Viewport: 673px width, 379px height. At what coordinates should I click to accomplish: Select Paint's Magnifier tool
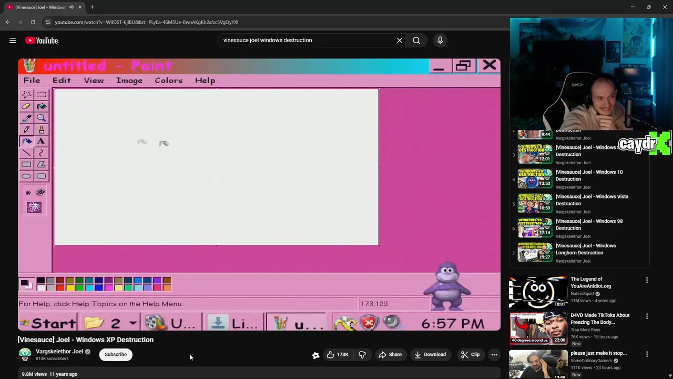coord(41,118)
